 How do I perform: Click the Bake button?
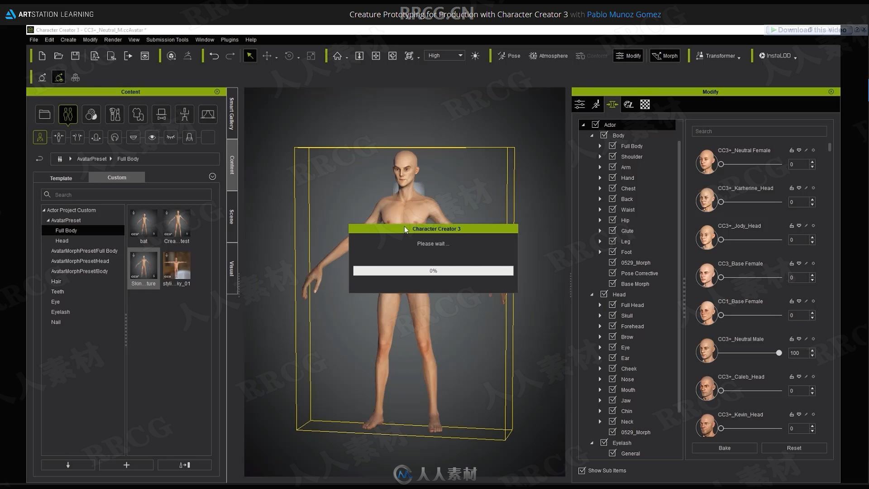click(724, 448)
